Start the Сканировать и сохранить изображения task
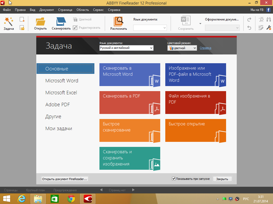Image resolution: width=273 pixels, height=204 pixels. (130, 158)
